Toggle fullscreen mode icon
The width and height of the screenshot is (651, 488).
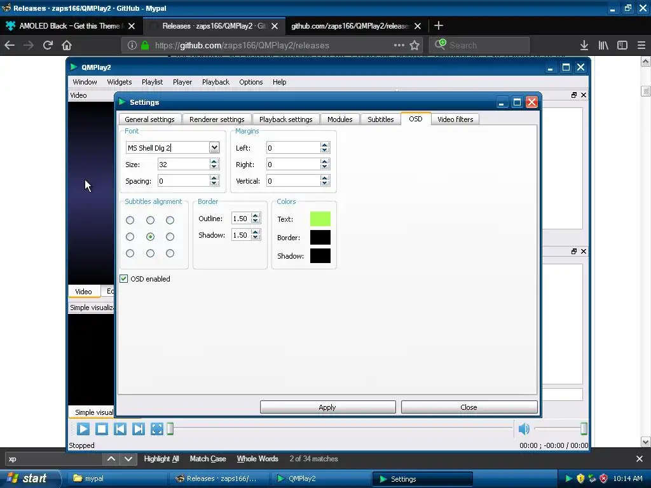157,429
